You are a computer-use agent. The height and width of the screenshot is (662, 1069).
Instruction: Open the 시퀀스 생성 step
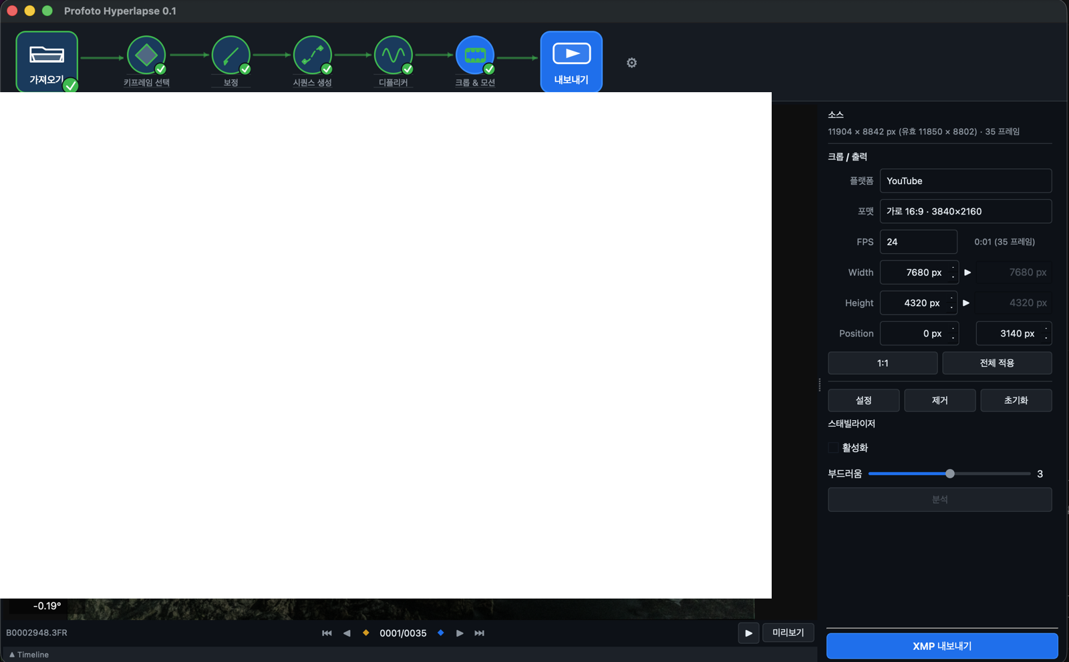pos(312,61)
